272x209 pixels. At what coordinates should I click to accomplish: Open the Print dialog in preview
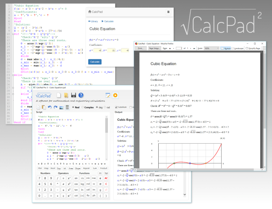pos(141,48)
